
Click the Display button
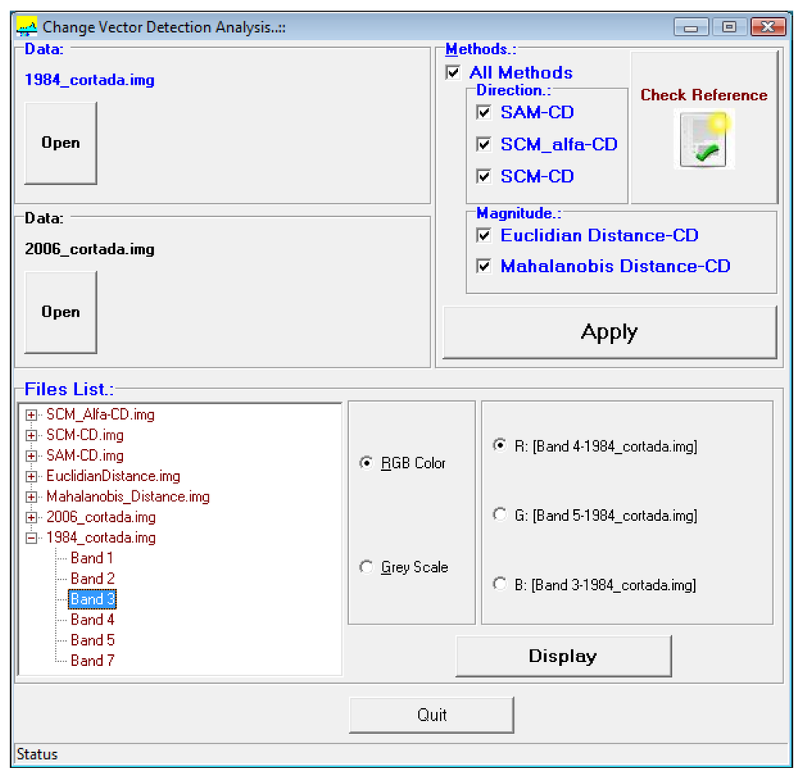coord(563,656)
